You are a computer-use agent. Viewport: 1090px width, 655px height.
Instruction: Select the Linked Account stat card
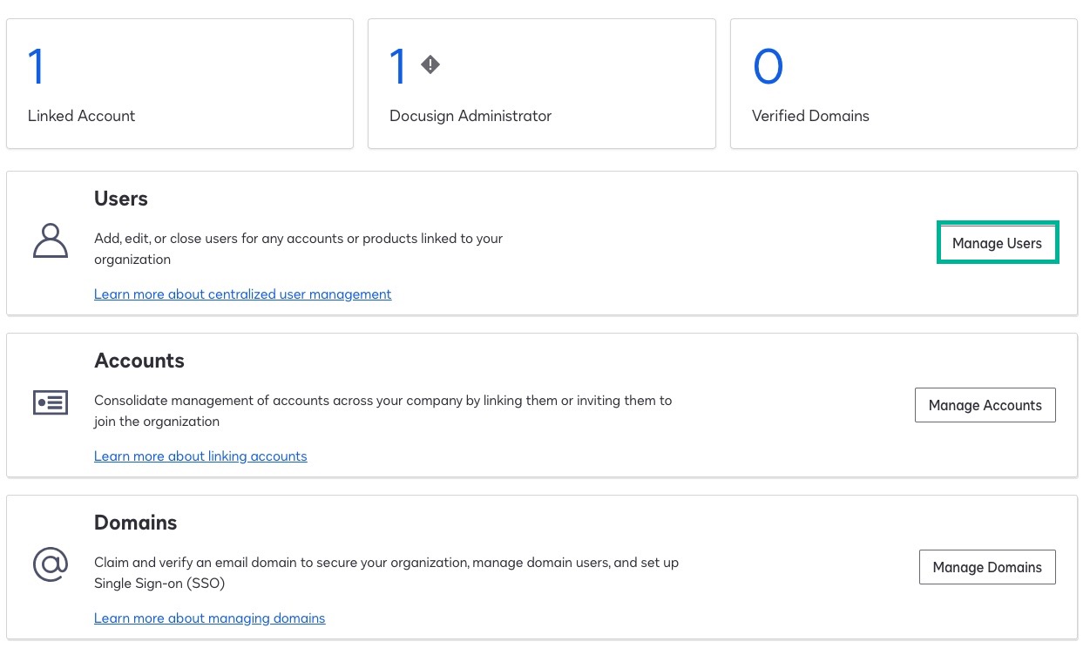[179, 83]
